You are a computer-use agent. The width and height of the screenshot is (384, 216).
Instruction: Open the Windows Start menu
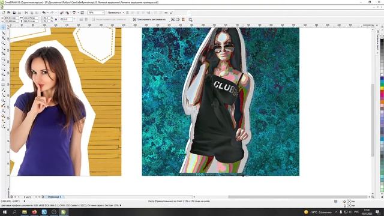click(x=5, y=212)
